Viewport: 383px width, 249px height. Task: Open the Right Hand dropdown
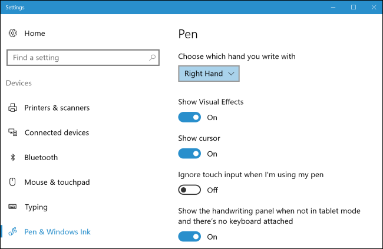coord(209,74)
